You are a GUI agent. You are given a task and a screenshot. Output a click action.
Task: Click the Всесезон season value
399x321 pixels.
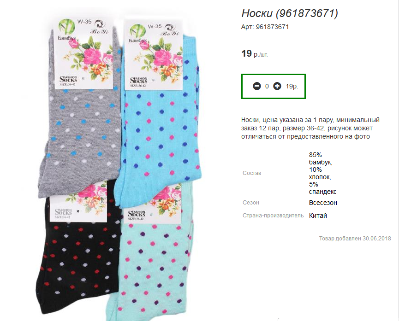click(323, 203)
